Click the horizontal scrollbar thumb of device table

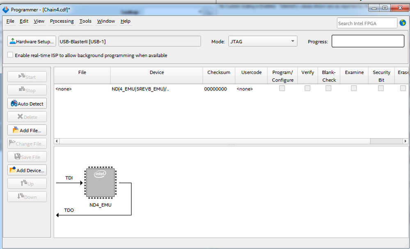(x=215, y=141)
